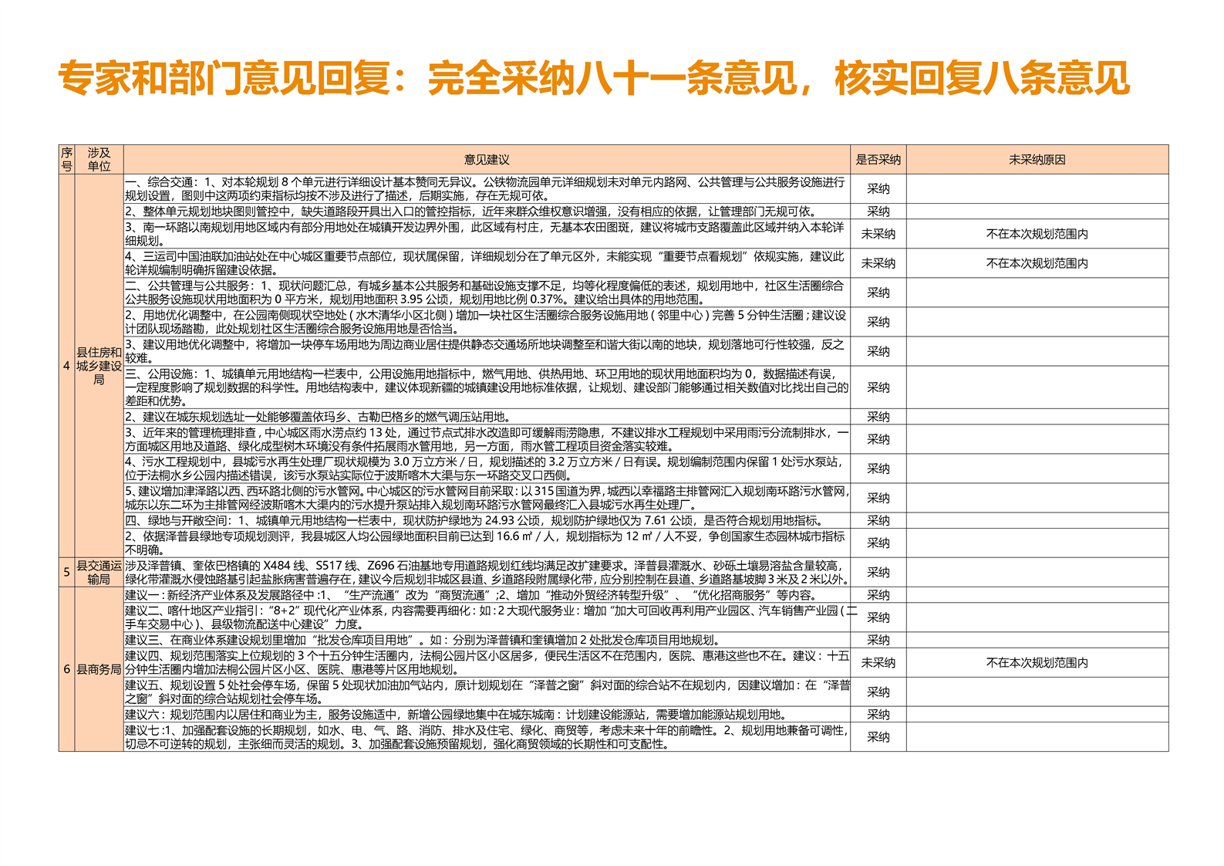Click the 县交通运输局 unit cell

tap(99, 572)
